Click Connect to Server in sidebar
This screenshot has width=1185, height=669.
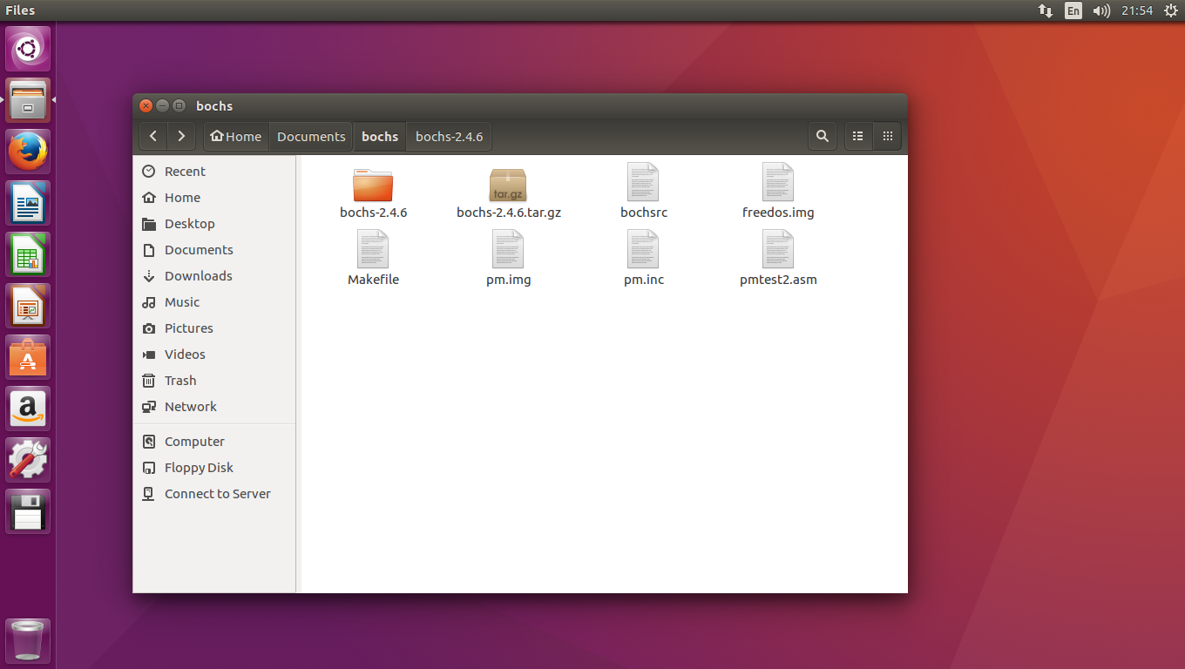[214, 494]
